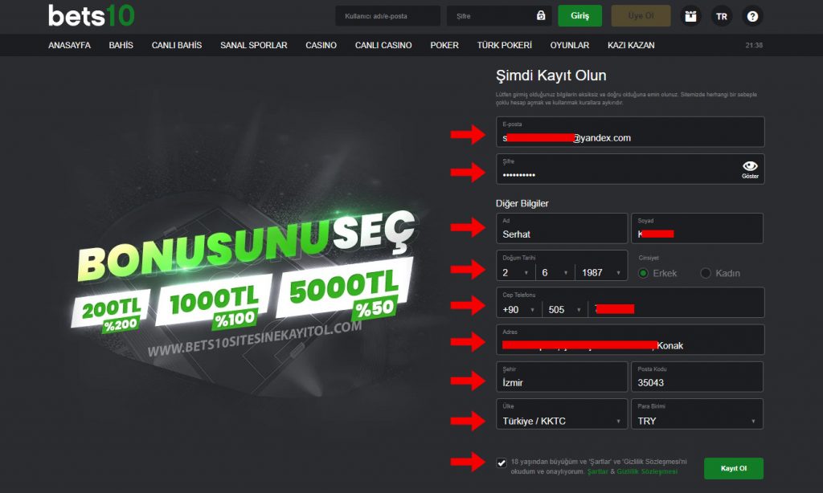Open the birth day dropdown showing 2

point(515,273)
